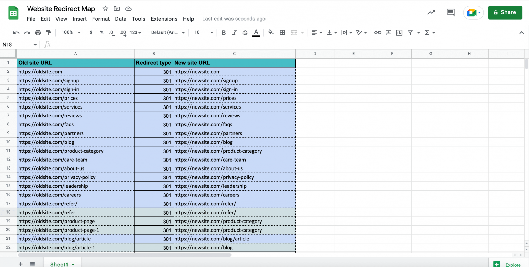
Task: Click the undo arrow icon
Action: tap(16, 33)
